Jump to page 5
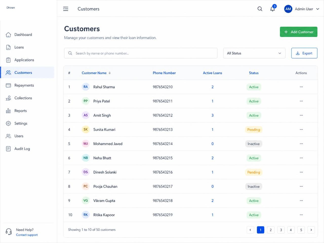 (x=301, y=230)
